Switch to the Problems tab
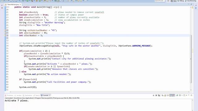This screenshot has width=198, height=111. (9, 95)
